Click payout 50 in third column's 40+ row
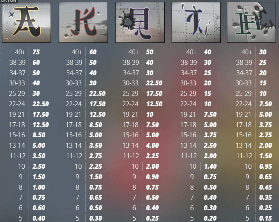This screenshot has height=222, width=279. pyautogui.click(x=150, y=52)
